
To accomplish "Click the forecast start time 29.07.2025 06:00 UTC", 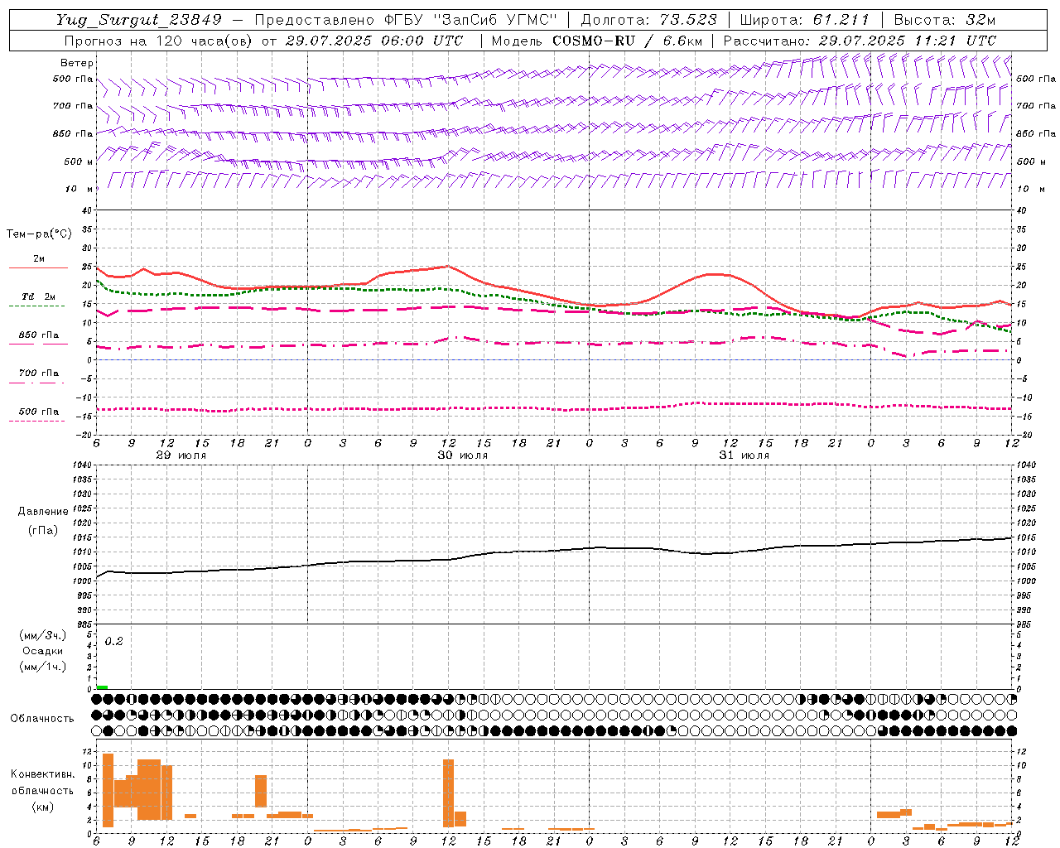I will point(374,40).
